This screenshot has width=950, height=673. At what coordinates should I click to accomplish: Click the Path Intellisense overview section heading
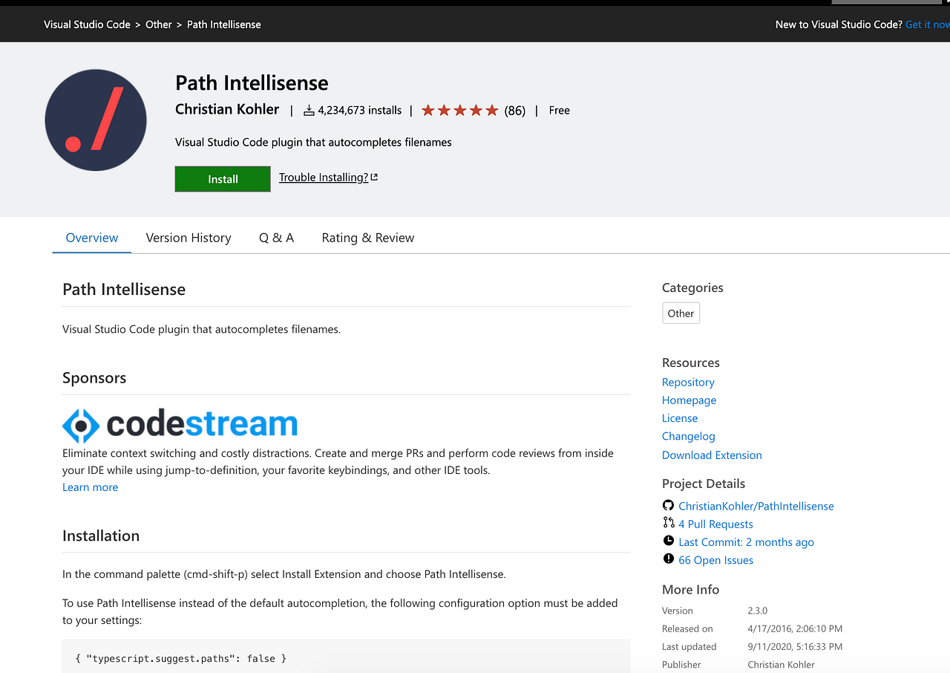pos(124,289)
